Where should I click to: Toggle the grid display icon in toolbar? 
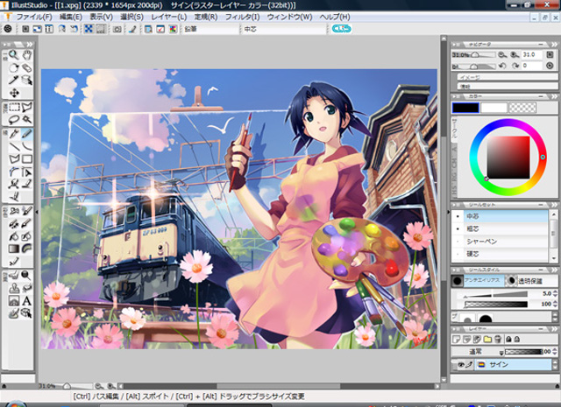coord(101,29)
